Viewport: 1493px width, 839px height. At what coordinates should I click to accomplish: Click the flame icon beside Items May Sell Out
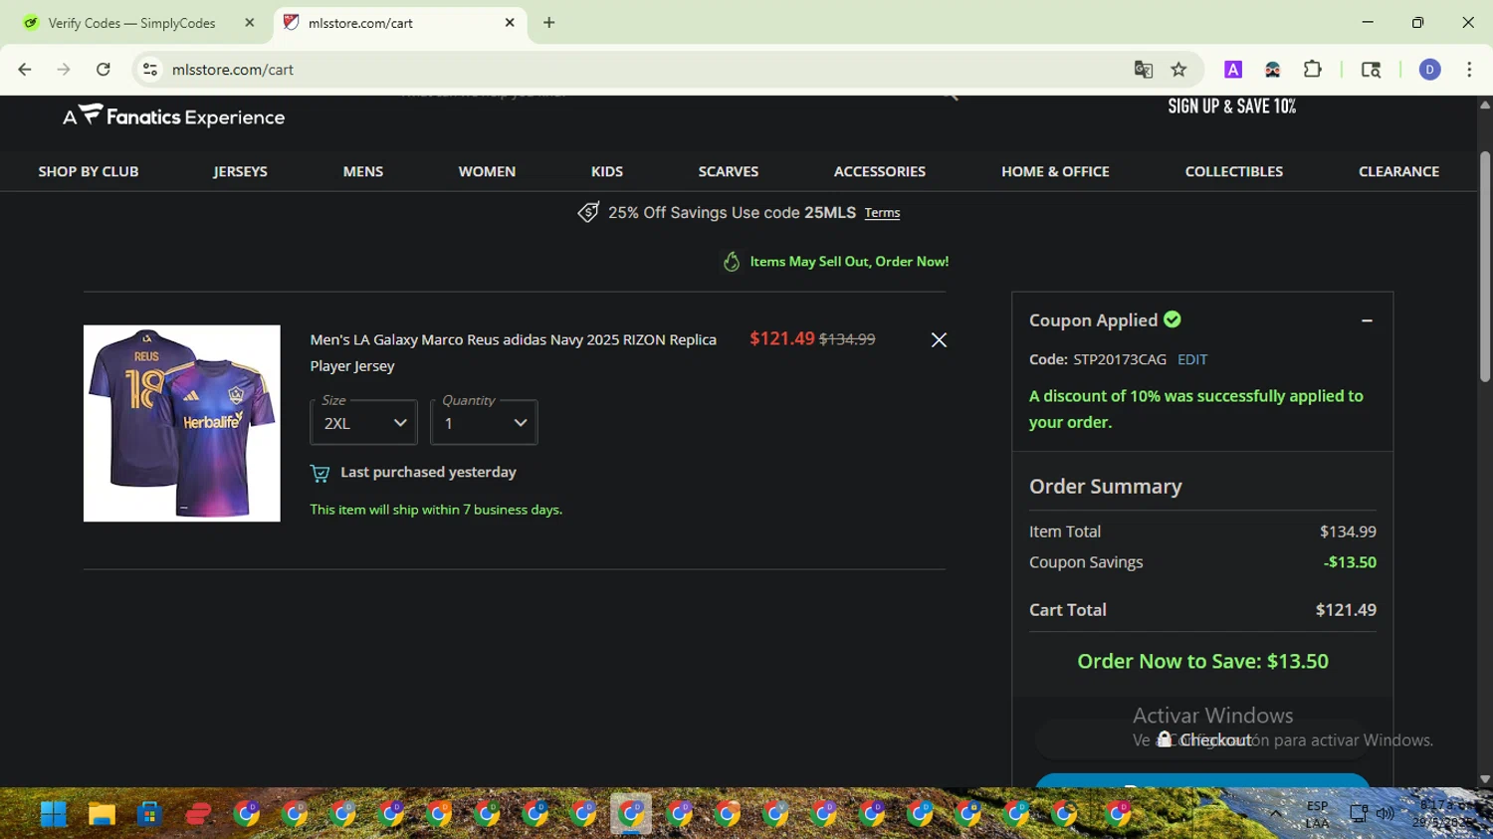732,262
